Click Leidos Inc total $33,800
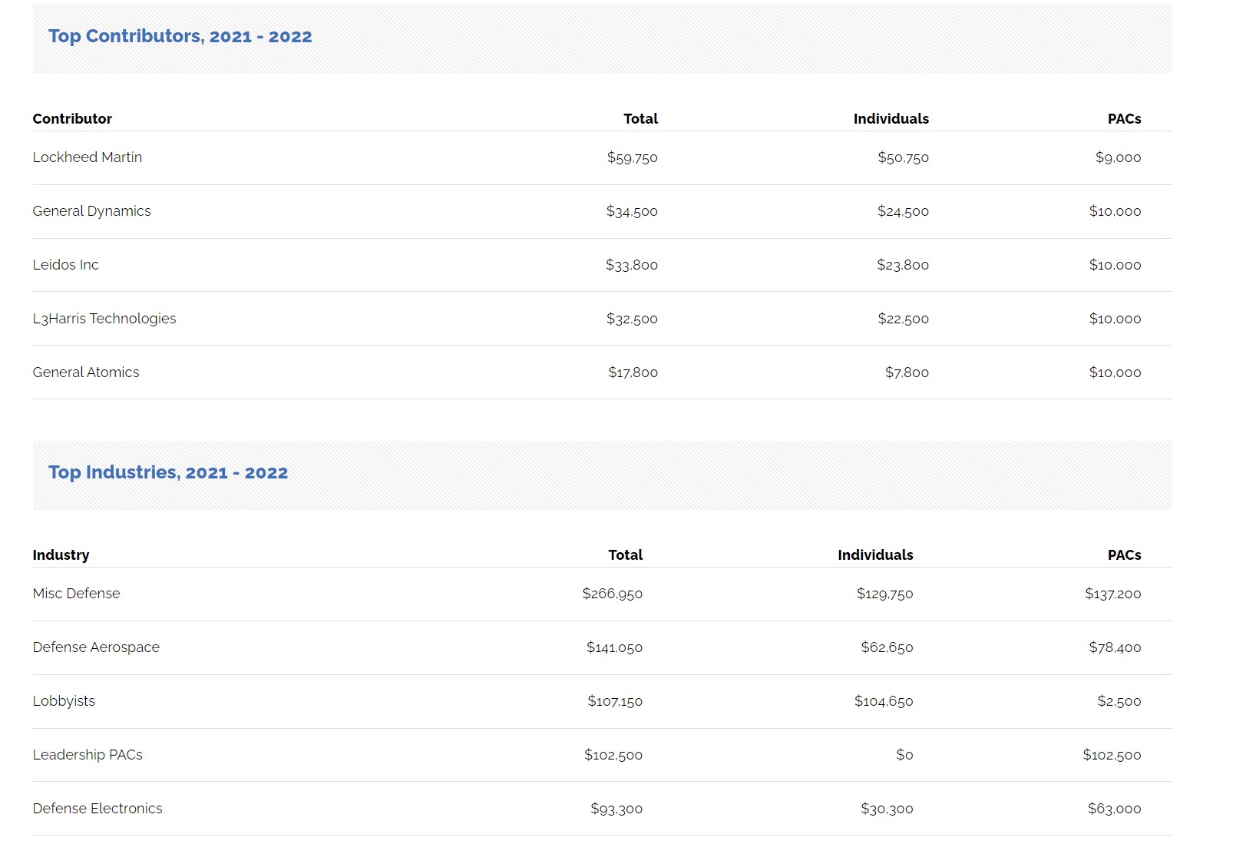This screenshot has width=1246, height=844. pyautogui.click(x=632, y=265)
